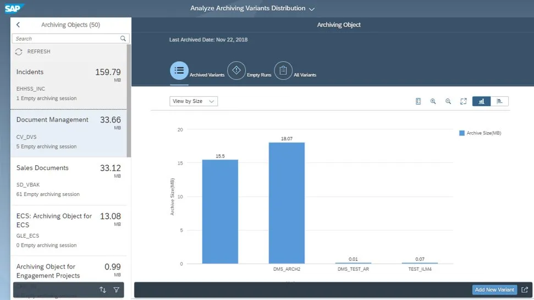Click the back arrow in Archiving Objects panel
This screenshot has width=534, height=300.
(x=18, y=25)
